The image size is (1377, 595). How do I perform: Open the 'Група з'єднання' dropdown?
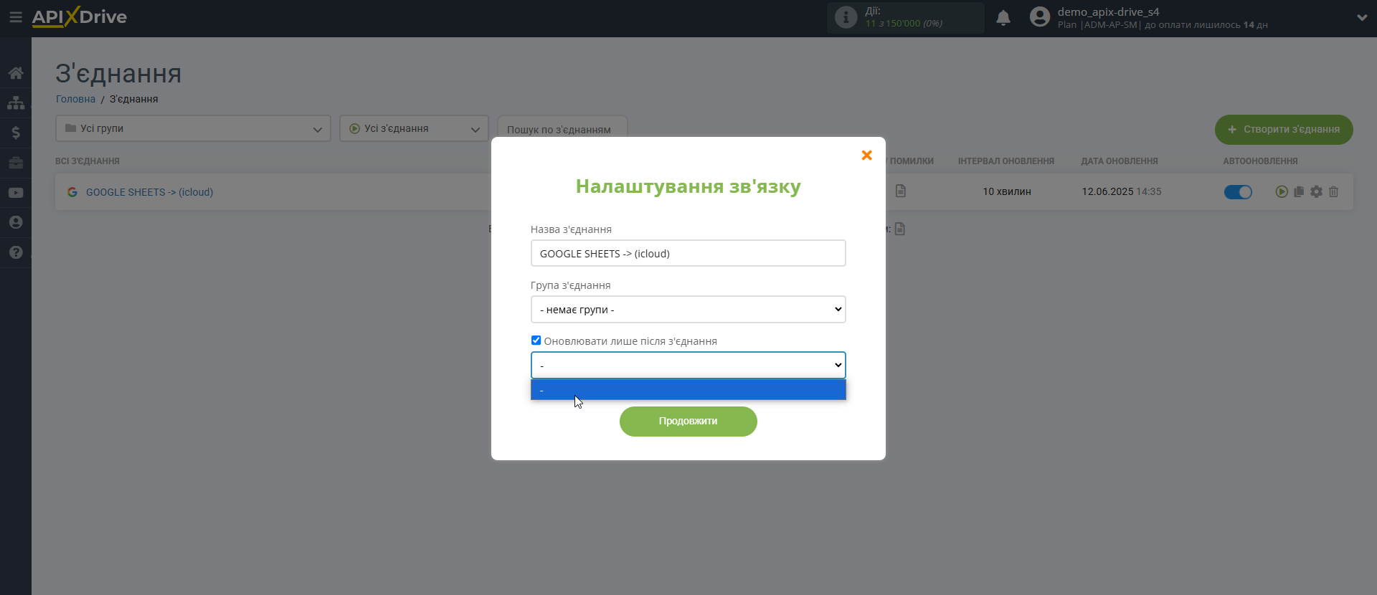(x=688, y=310)
